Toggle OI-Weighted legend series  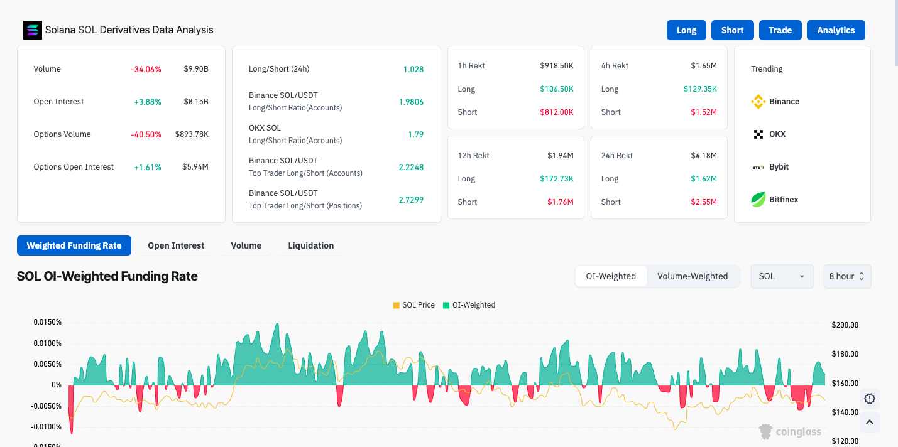pos(469,305)
